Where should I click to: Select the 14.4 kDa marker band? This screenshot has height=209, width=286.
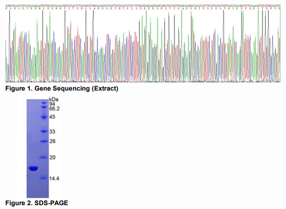[x=43, y=178]
